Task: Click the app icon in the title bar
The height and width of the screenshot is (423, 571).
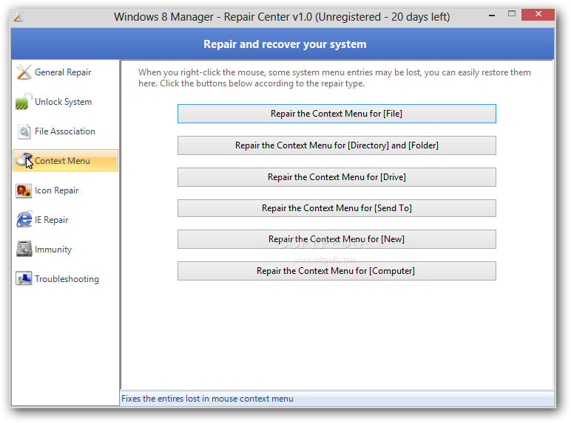Action: click(18, 17)
